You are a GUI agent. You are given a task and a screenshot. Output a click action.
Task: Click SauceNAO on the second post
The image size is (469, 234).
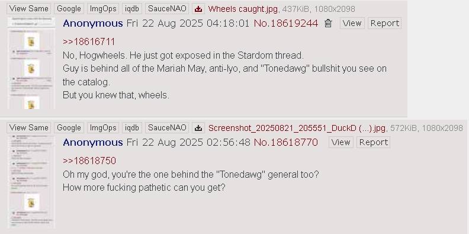pyautogui.click(x=167, y=128)
